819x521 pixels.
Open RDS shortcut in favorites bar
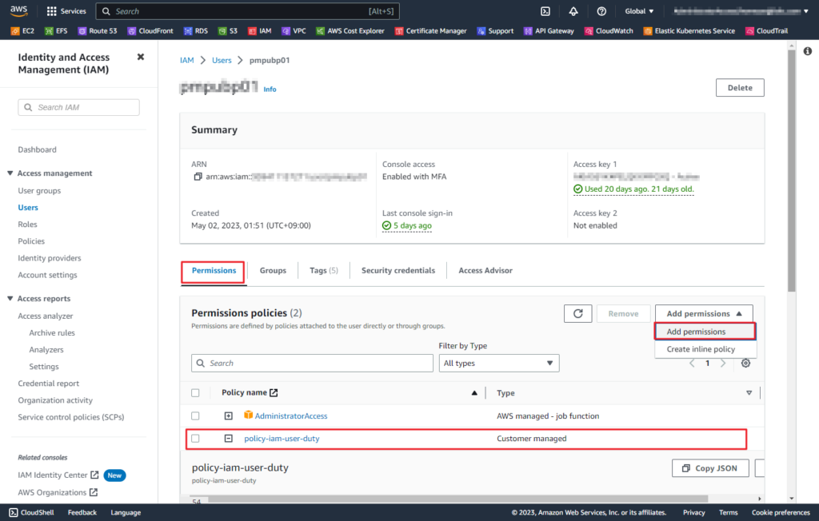tap(196, 31)
